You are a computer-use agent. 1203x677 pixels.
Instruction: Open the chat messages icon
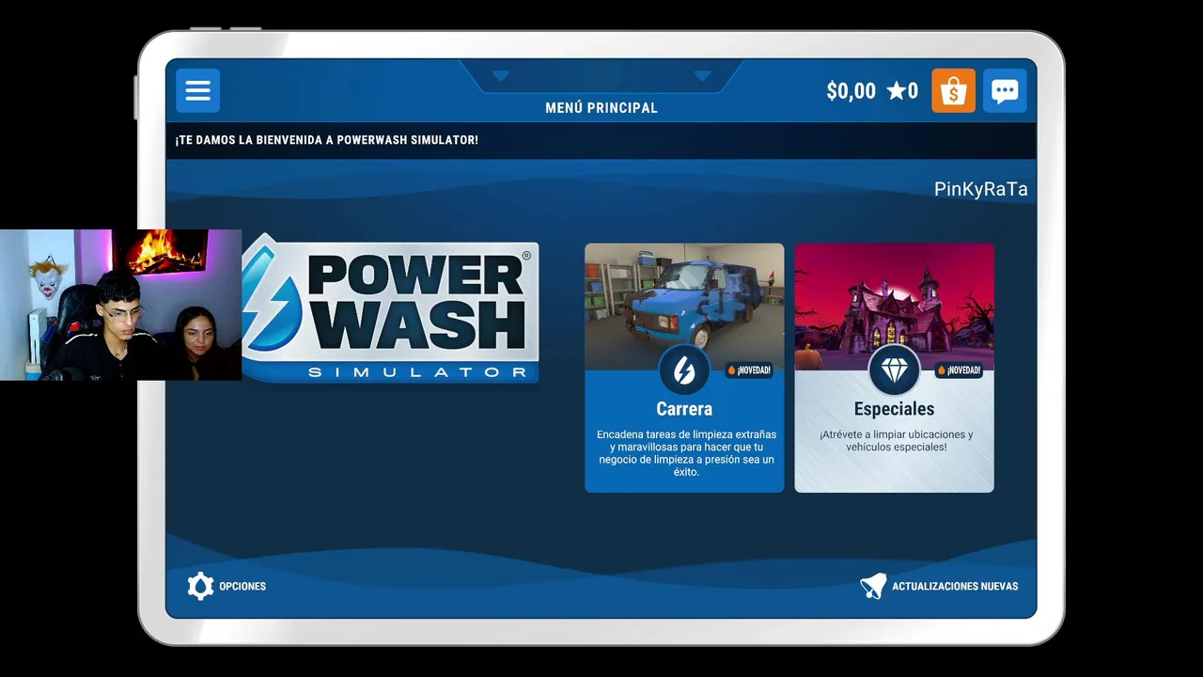[x=1005, y=90]
